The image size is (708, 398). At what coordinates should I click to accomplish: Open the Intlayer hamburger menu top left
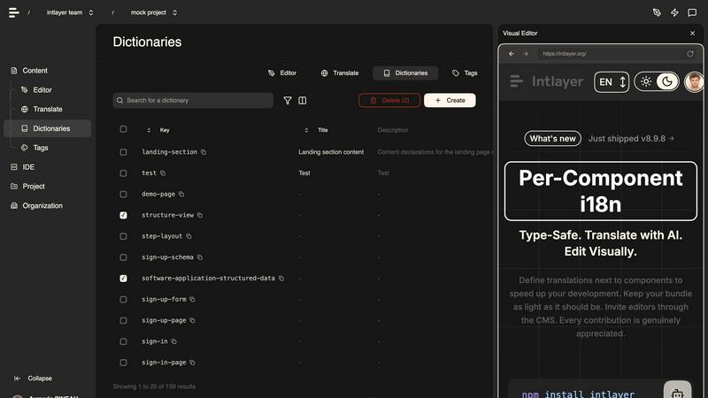(x=14, y=12)
